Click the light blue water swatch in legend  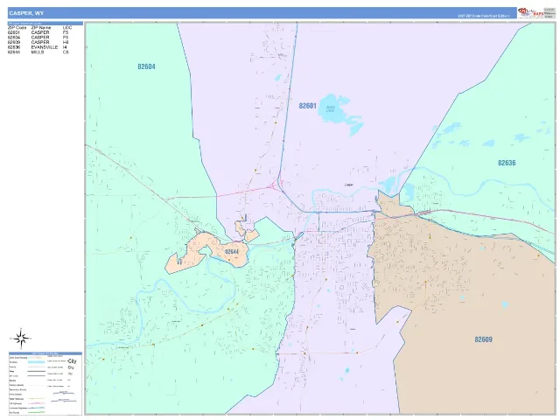37,362
